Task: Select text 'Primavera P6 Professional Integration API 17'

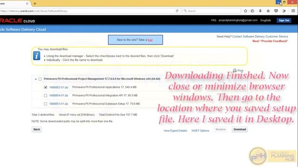Action: click(x=100, y=96)
